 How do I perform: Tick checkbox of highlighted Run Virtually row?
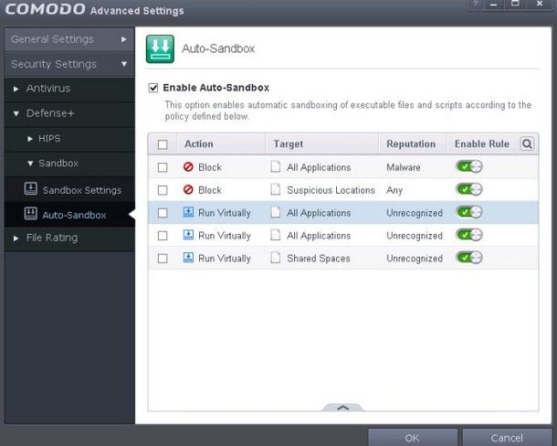[163, 213]
